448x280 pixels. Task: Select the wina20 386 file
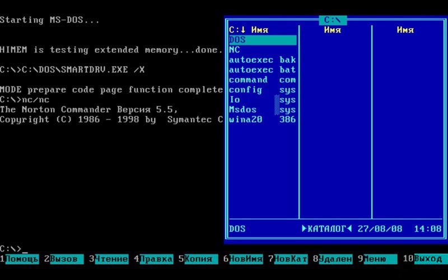[x=263, y=119]
